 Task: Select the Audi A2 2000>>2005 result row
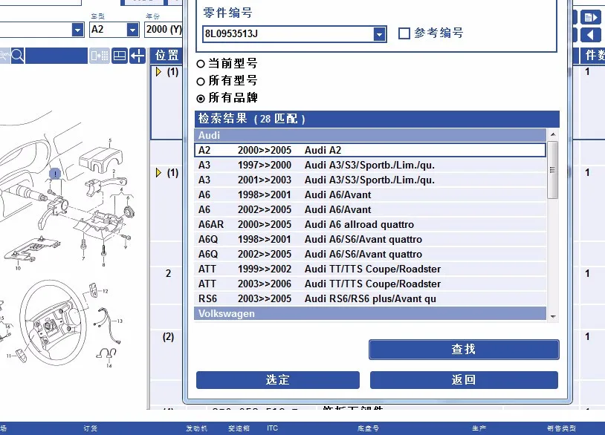[370, 150]
